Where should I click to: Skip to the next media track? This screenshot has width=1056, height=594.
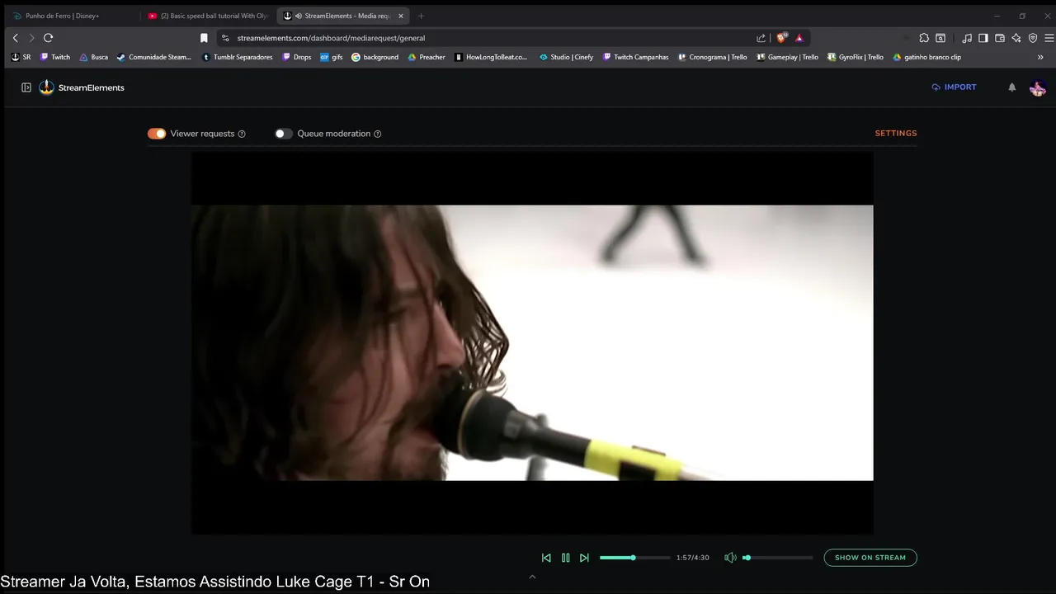(x=584, y=558)
